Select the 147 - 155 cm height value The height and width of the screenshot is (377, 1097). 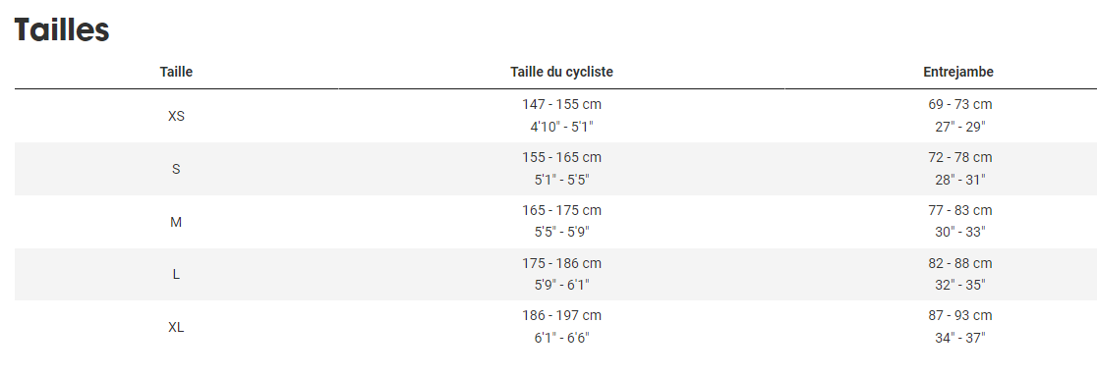tap(562, 105)
